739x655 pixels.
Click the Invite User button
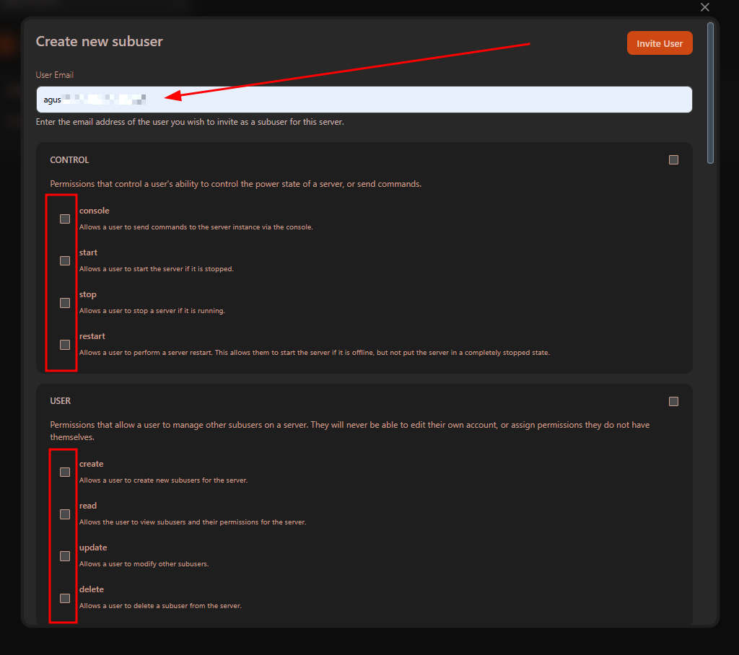(x=659, y=43)
